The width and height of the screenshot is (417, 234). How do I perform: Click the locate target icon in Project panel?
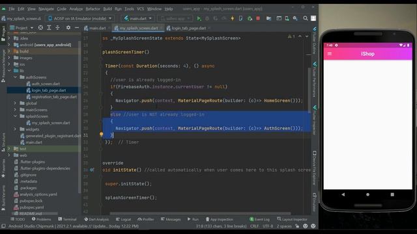(40, 27)
